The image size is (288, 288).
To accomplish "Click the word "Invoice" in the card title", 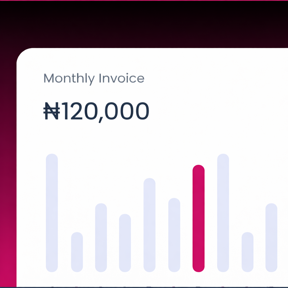I will point(121,78).
